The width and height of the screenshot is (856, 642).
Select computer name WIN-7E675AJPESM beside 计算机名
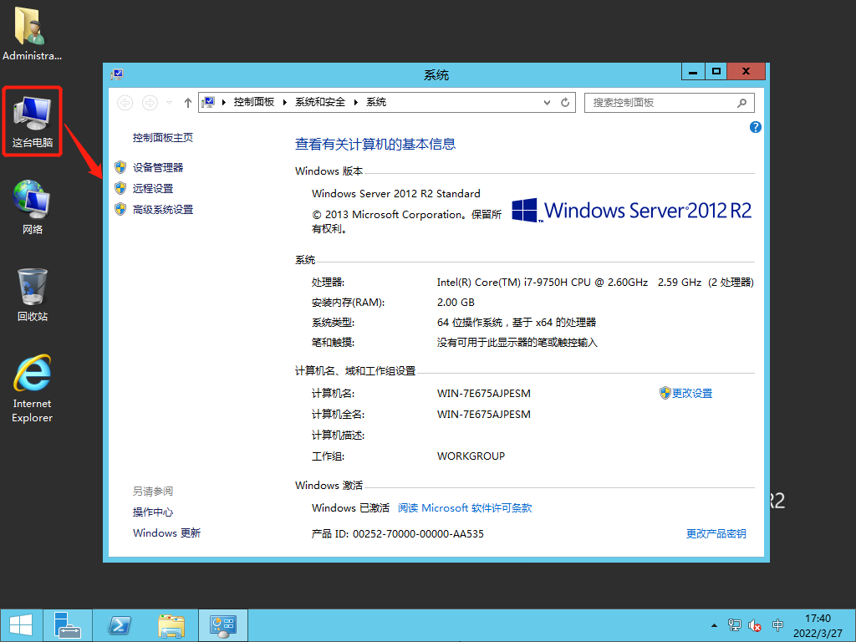[x=484, y=393]
